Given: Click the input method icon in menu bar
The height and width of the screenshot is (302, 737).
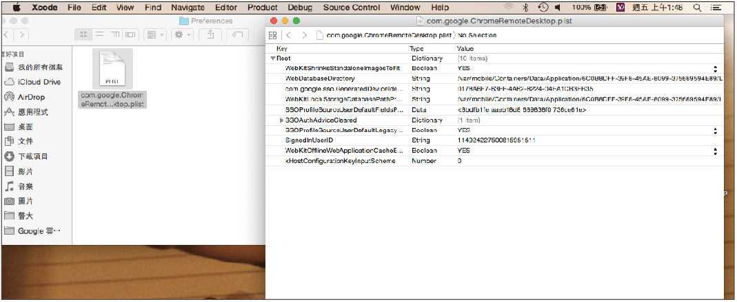Looking at the screenshot, I should [x=620, y=8].
